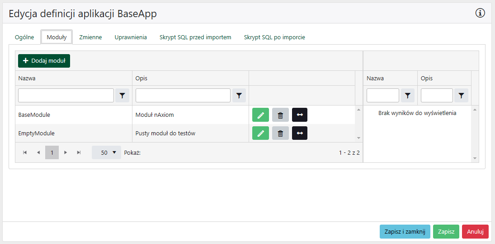495x244 pixels.
Task: Edit the BaseModule row with pencil icon
Action: (x=260, y=115)
